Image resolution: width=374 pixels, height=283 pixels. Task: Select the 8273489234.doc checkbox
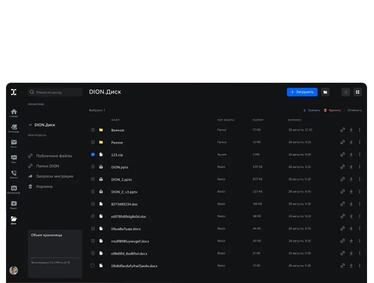[x=93, y=204]
